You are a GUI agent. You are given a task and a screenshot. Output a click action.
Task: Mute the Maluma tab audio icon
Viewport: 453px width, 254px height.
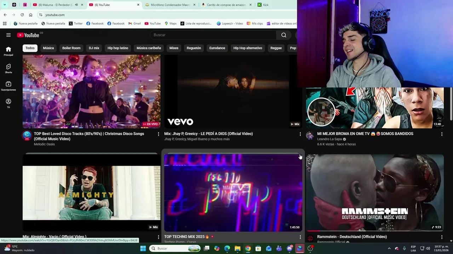76,5
